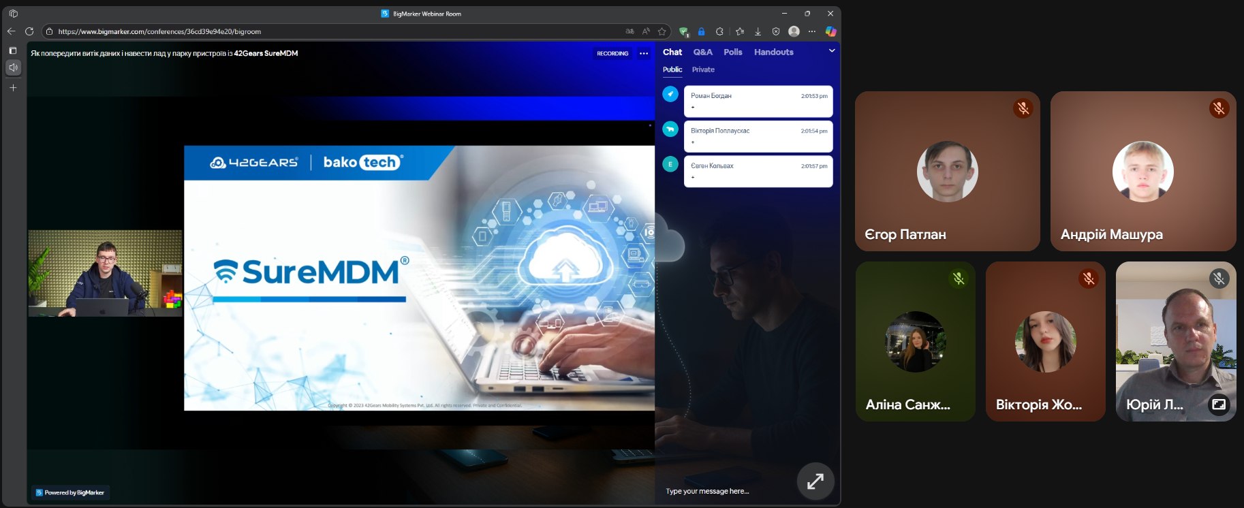
Task: Toggle muted mic on Аліна Санж tile
Action: tap(958, 279)
